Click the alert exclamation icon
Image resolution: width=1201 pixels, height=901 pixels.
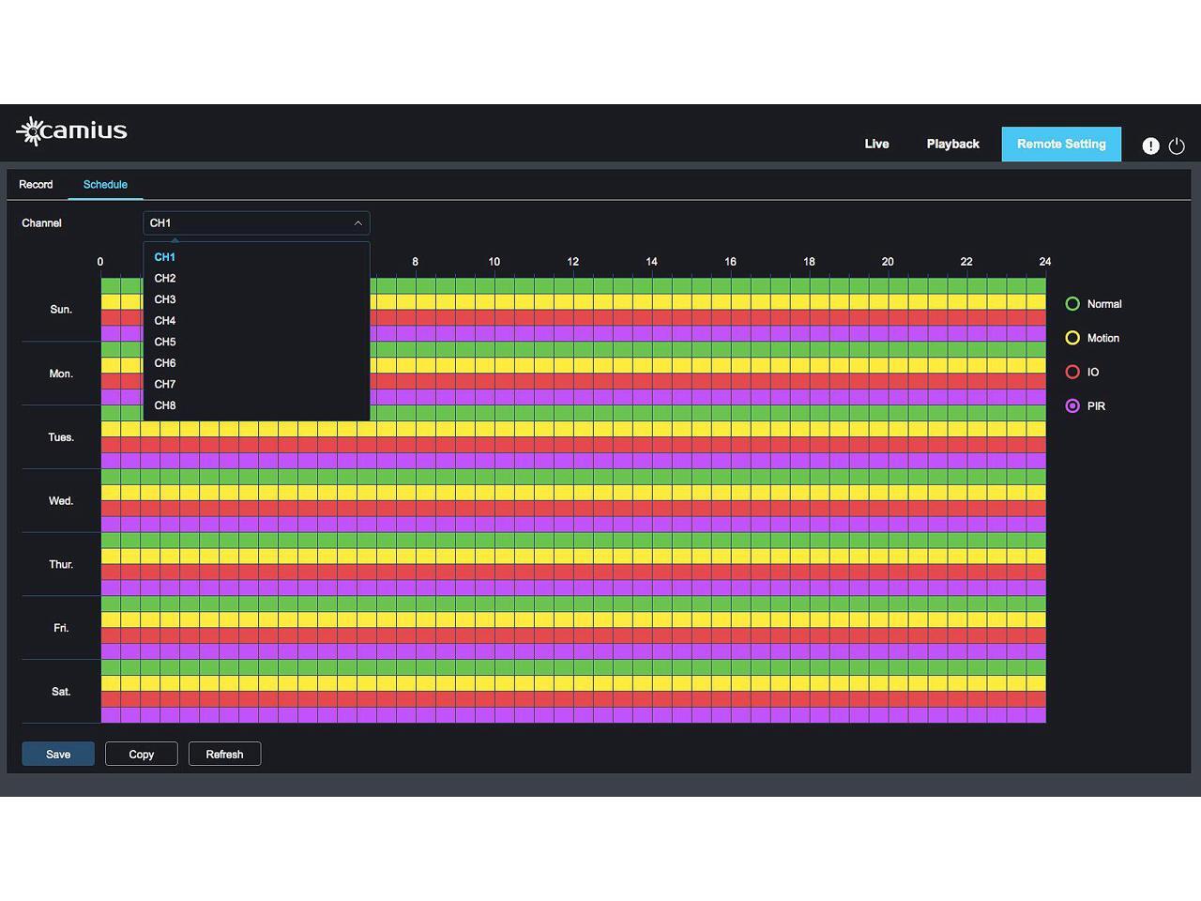1150,145
